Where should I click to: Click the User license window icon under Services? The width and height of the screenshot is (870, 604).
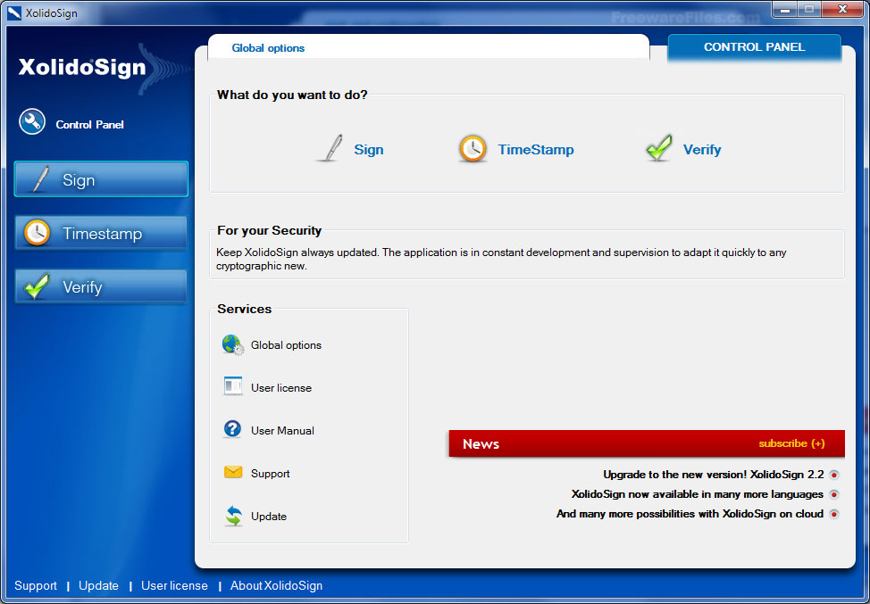tap(232, 387)
